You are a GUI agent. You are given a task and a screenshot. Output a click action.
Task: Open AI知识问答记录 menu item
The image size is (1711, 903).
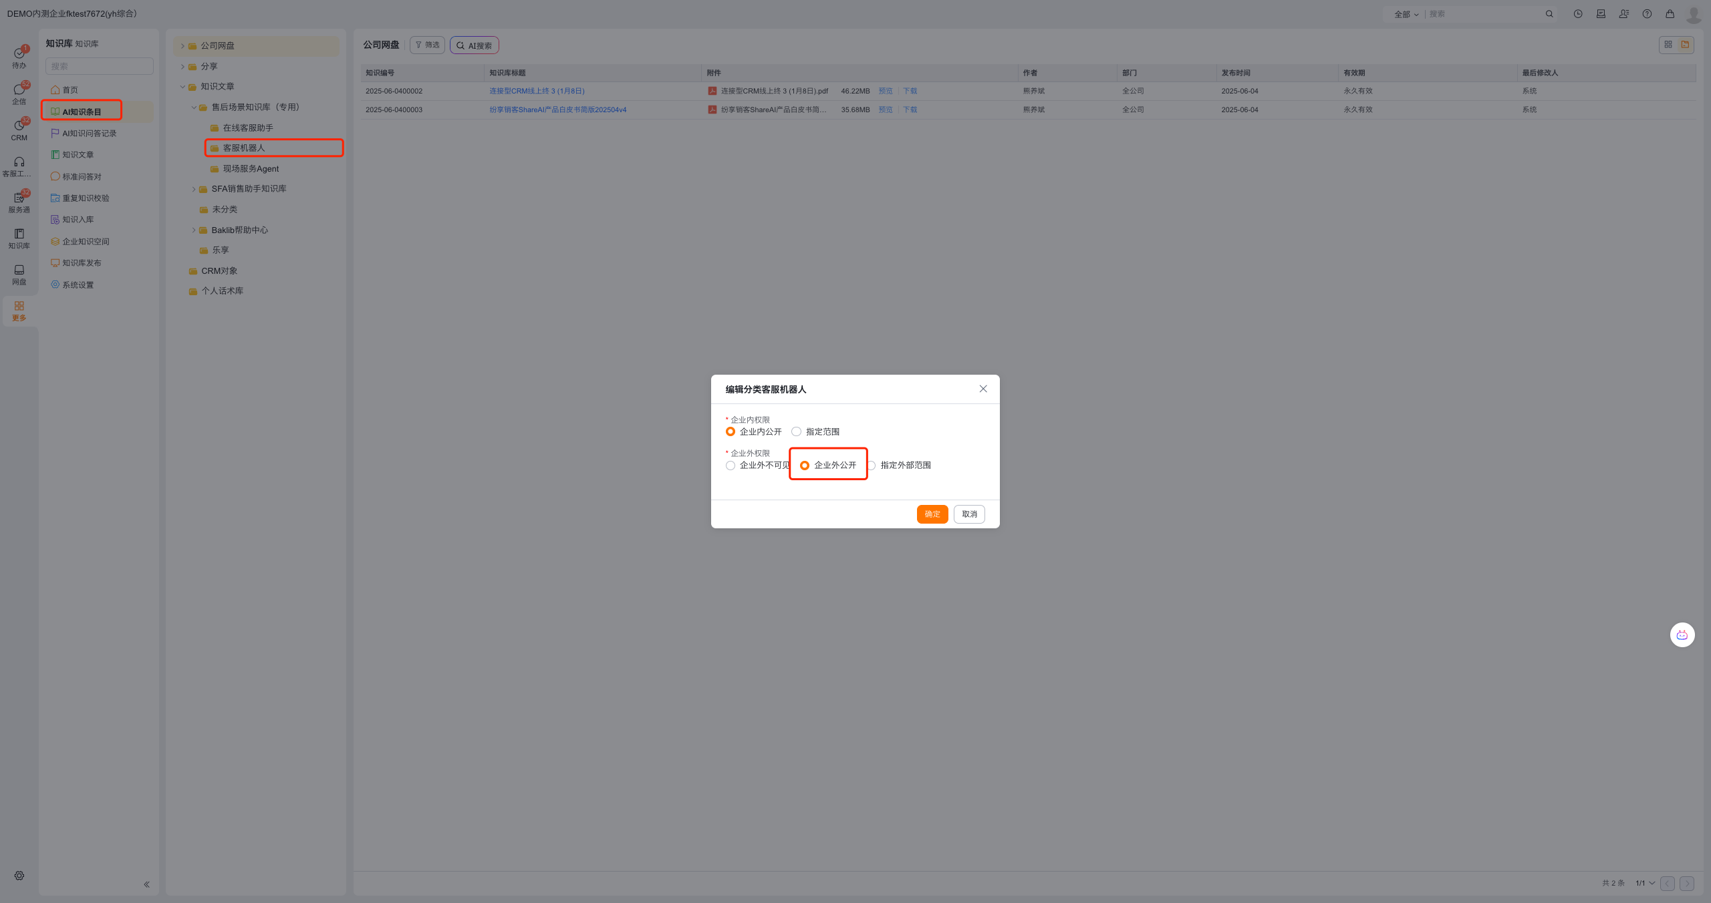(x=89, y=134)
